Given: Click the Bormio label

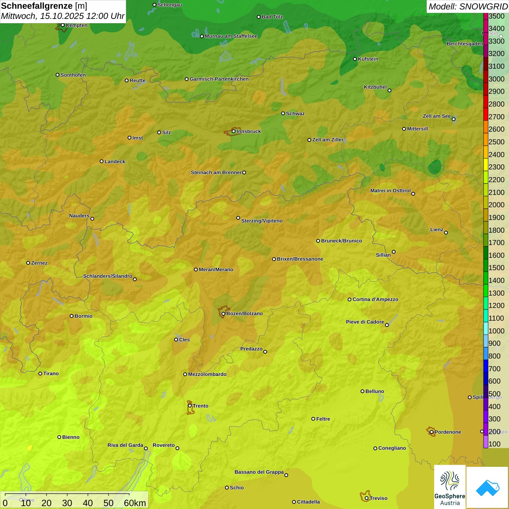Looking at the screenshot, I should tap(83, 316).
